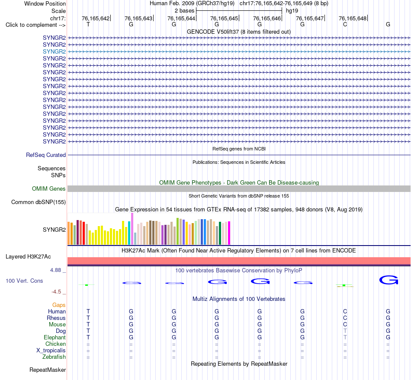Click the Window Position label
The height and width of the screenshot is (380, 411).
[x=45, y=3]
